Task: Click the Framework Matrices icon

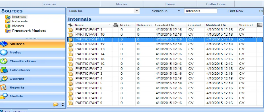Action: pyautogui.click(x=8, y=31)
